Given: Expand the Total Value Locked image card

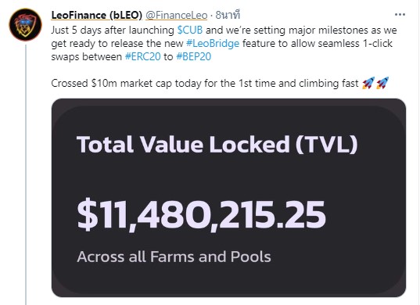Looking at the screenshot, I should tap(228, 198).
